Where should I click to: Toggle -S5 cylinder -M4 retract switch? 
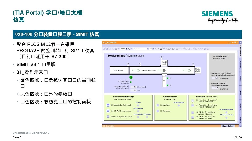pyautogui.click(x=192, y=118)
